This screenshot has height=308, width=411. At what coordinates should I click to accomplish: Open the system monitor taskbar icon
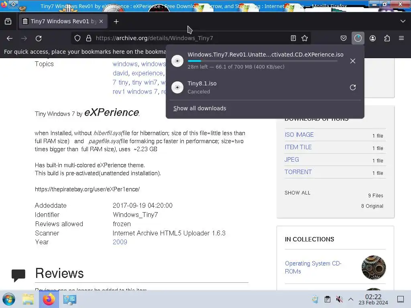tap(69, 299)
